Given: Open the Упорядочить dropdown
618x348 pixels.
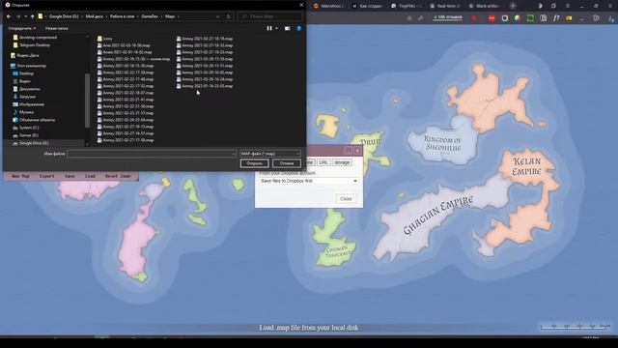Looking at the screenshot, I should [x=22, y=28].
